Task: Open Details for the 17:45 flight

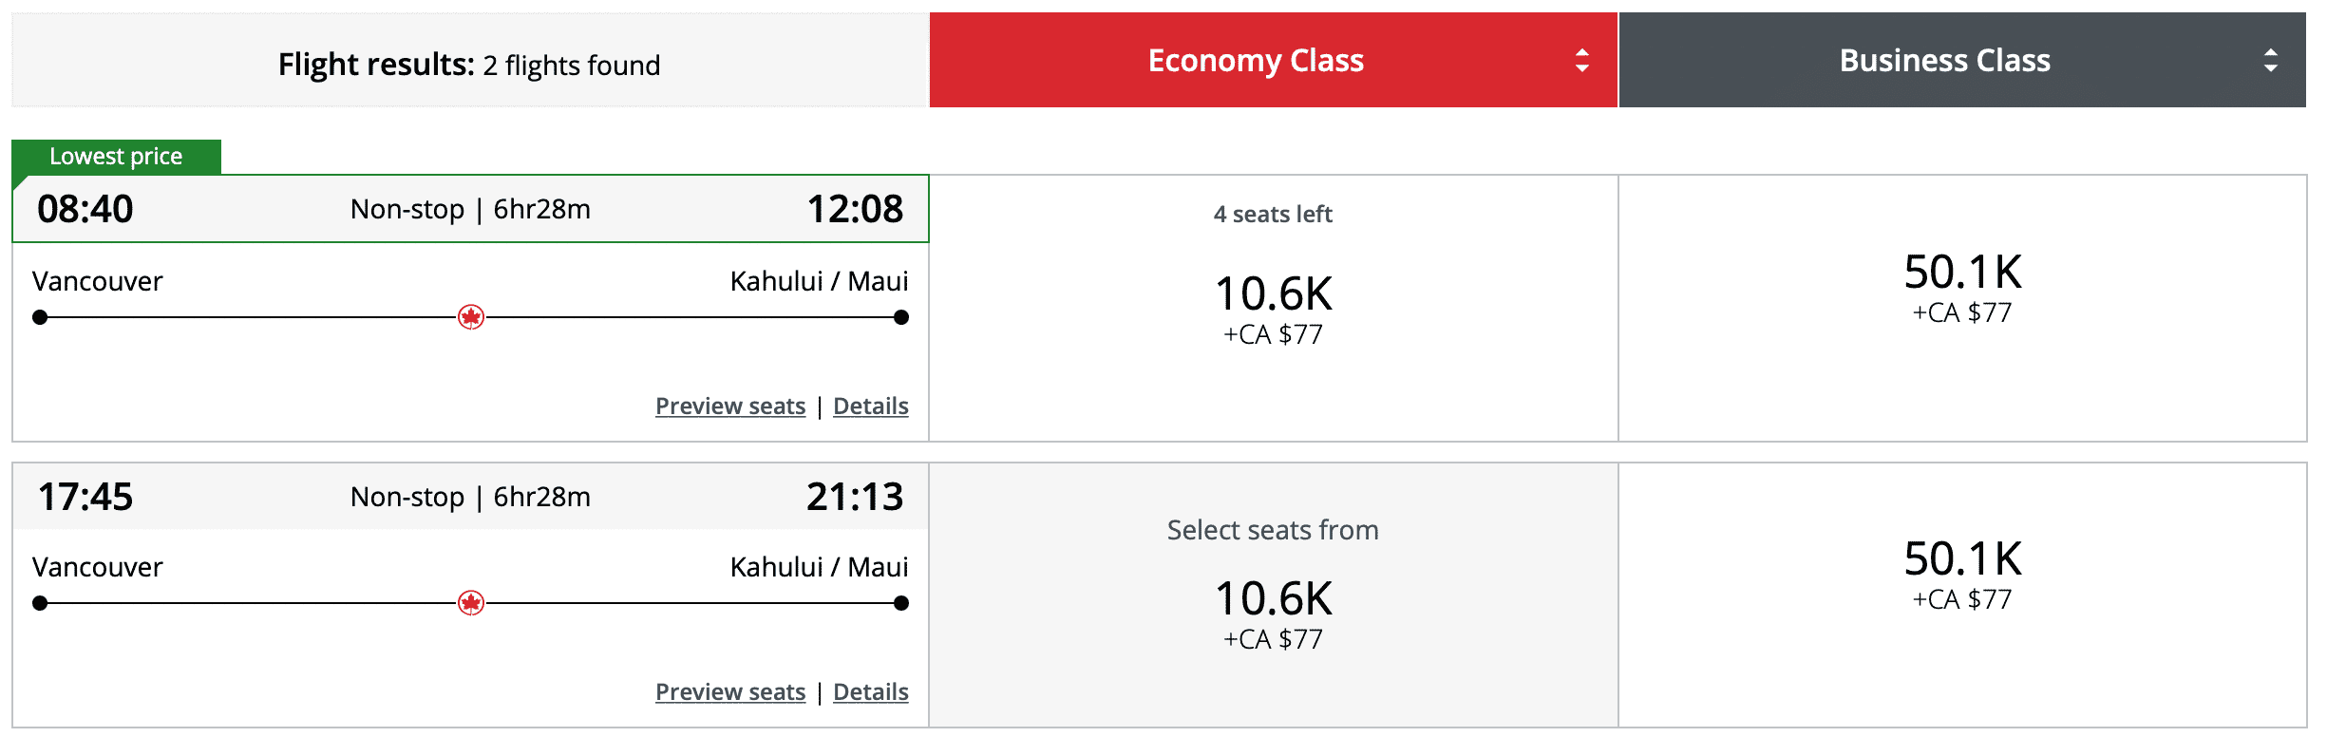Action: (870, 692)
